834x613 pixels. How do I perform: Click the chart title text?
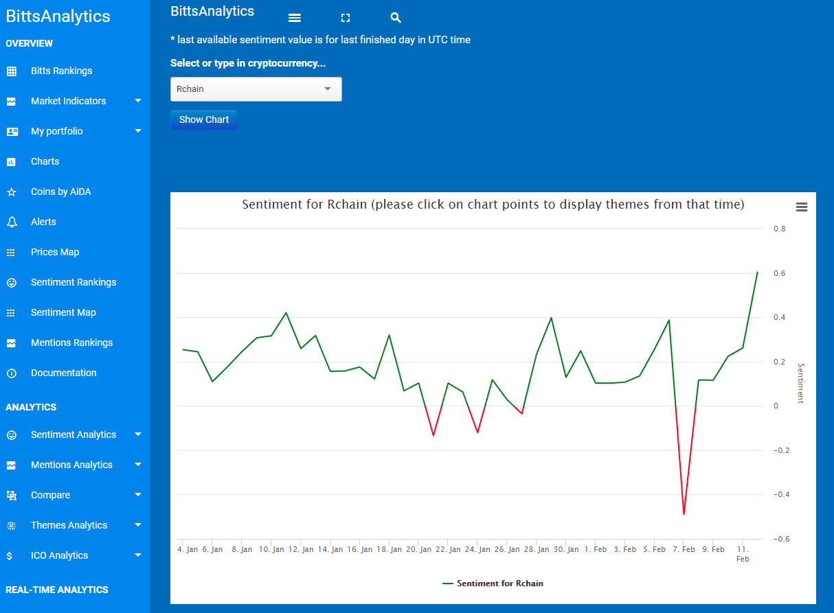point(493,205)
